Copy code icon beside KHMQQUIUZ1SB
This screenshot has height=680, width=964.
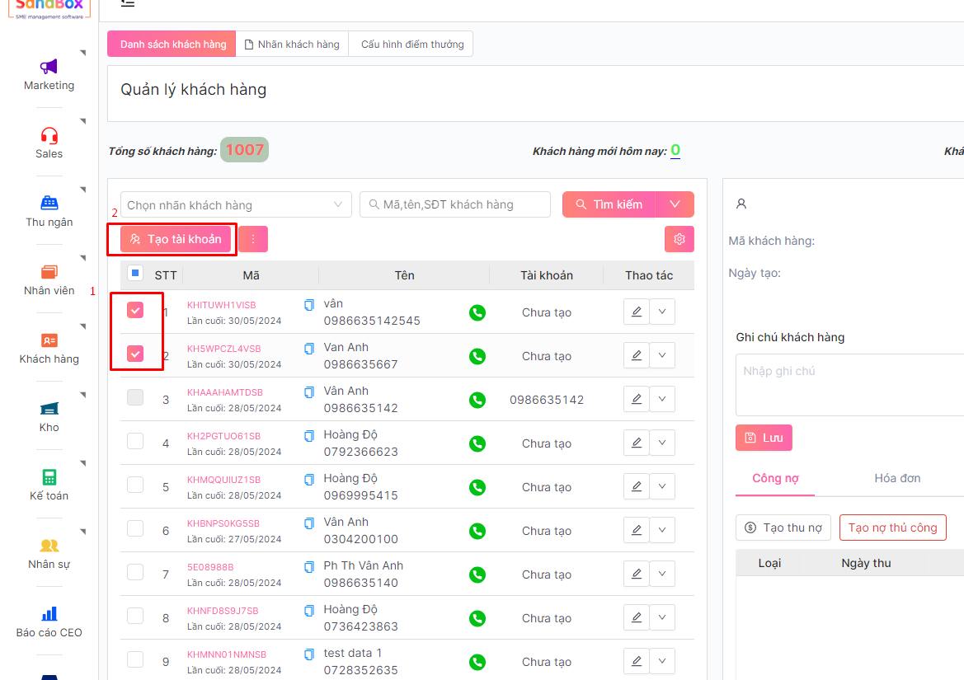[x=309, y=480]
